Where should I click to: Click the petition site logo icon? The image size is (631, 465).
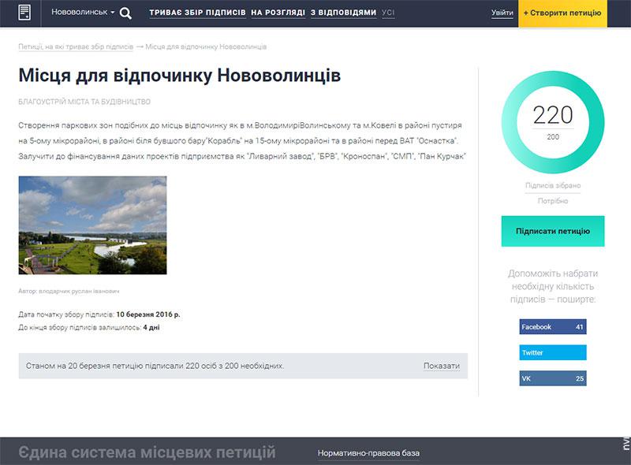(x=25, y=13)
